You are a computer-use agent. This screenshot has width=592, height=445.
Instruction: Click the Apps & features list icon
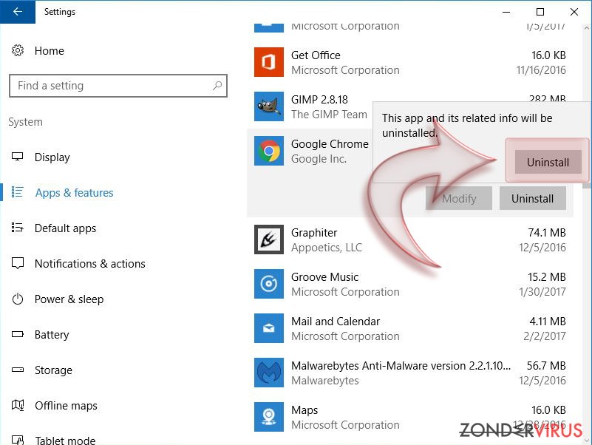pyautogui.click(x=17, y=192)
